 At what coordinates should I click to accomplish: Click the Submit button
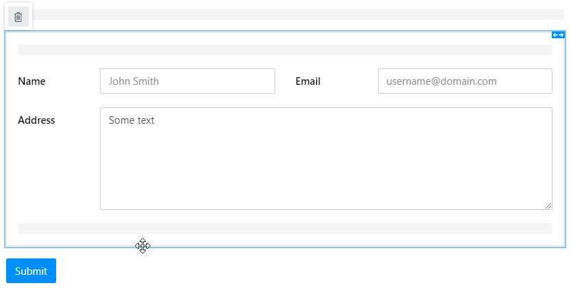pyautogui.click(x=31, y=271)
